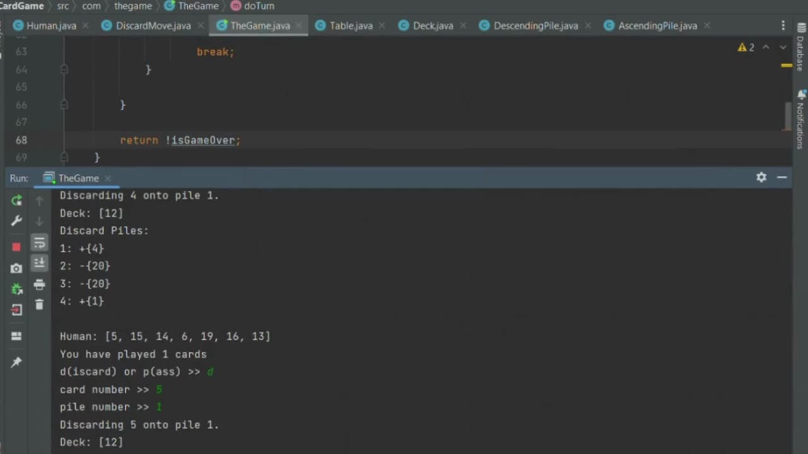This screenshot has width=808, height=454.
Task: Close the AscendingPile.java tab
Action: click(x=706, y=26)
